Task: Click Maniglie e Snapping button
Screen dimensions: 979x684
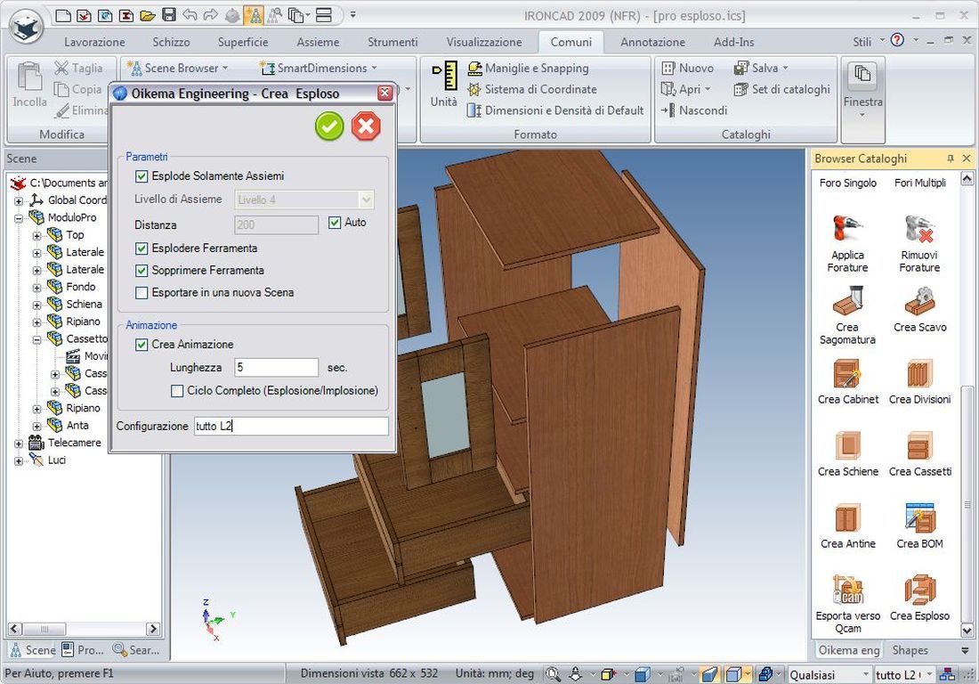Action: click(536, 68)
